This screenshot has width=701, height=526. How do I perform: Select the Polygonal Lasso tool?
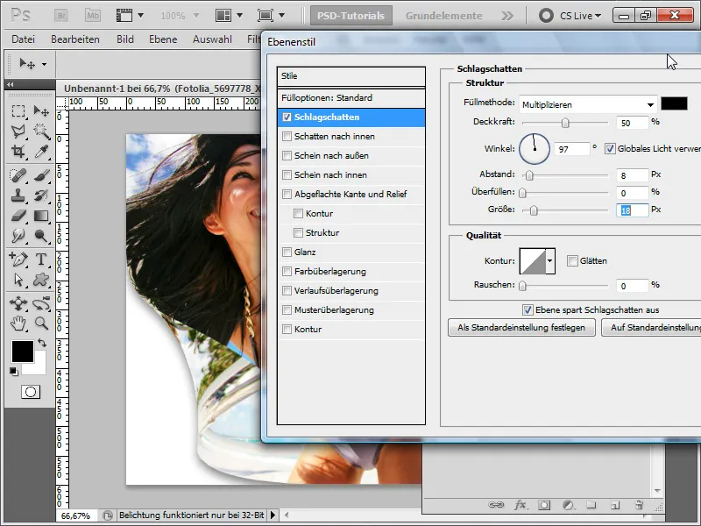(x=18, y=131)
